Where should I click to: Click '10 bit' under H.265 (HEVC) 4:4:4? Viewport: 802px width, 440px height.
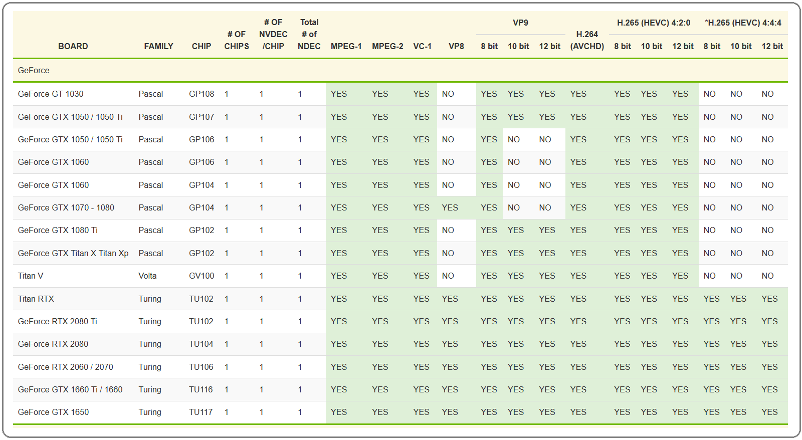click(741, 46)
